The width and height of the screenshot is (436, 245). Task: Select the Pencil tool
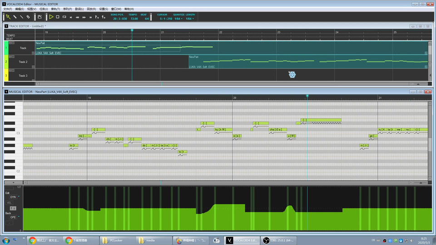15,17
